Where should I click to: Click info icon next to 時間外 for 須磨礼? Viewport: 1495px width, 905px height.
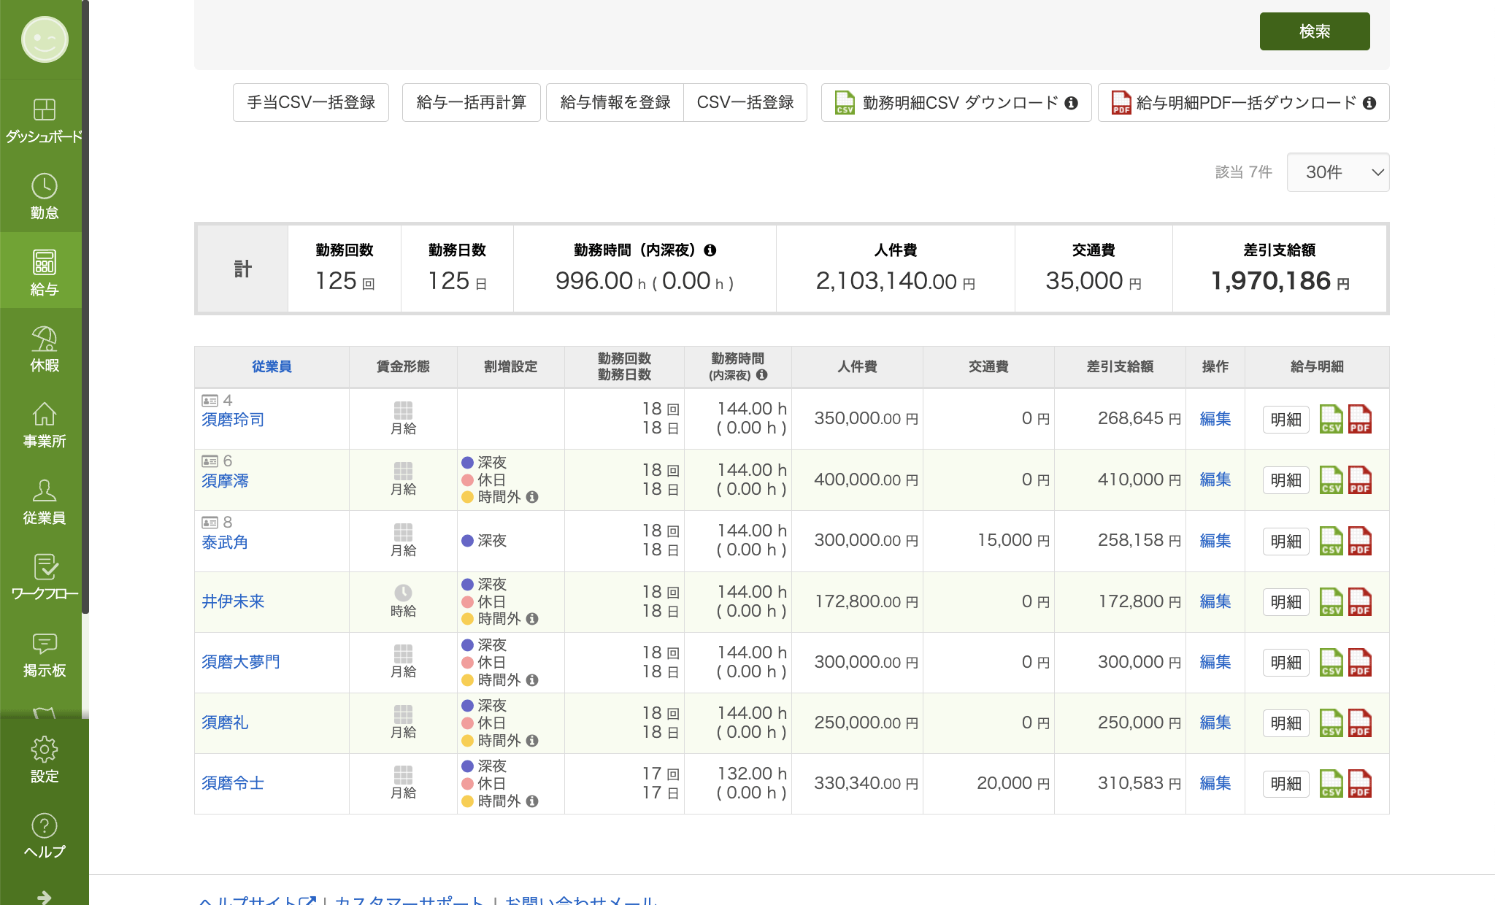click(532, 740)
